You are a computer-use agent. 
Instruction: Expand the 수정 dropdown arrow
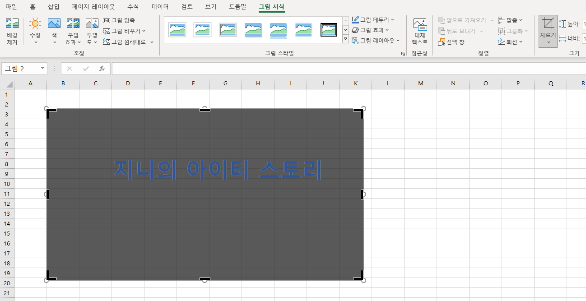pos(35,42)
